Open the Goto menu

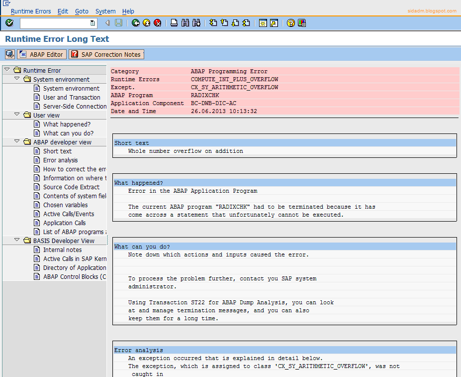click(82, 11)
